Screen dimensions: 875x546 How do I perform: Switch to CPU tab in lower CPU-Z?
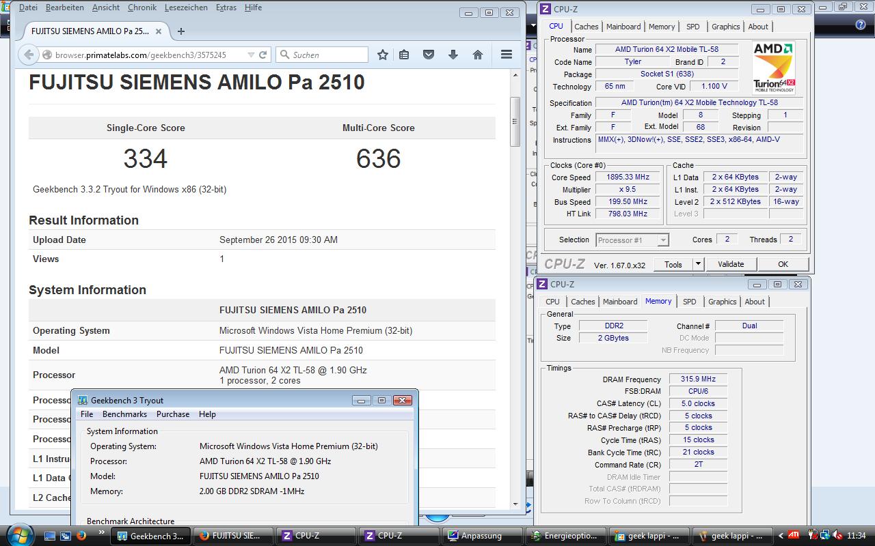(x=552, y=302)
